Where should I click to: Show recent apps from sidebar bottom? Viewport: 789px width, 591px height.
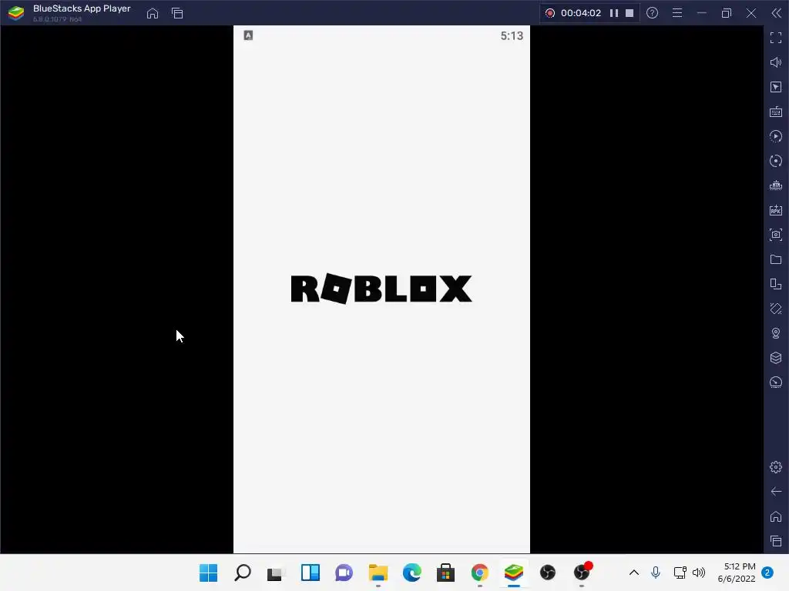point(776,541)
